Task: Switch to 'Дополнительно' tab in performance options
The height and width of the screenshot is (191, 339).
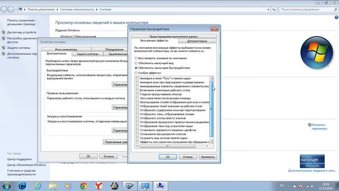Action: point(197,41)
